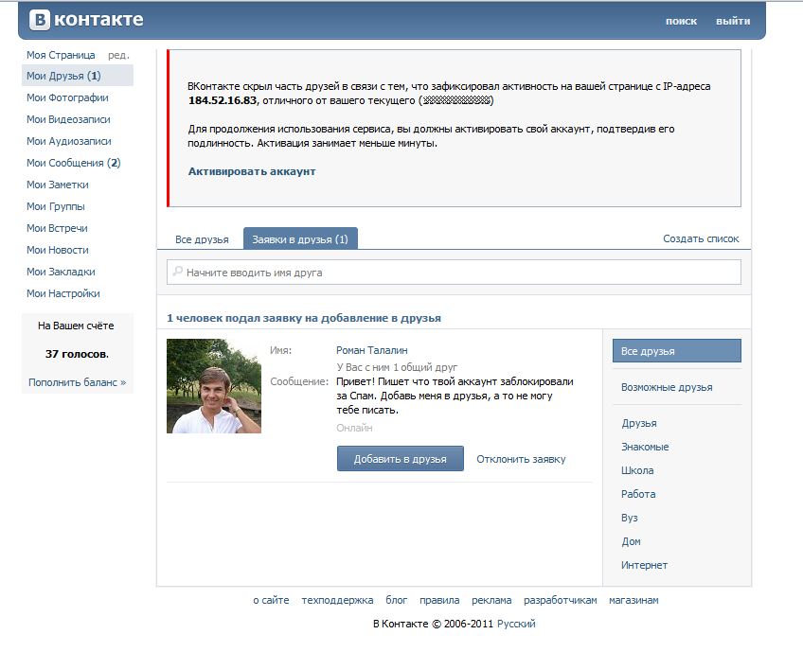Open 'Мои Сообщения (2)' in sidebar
Image resolution: width=803 pixels, height=652 pixels.
tap(74, 163)
